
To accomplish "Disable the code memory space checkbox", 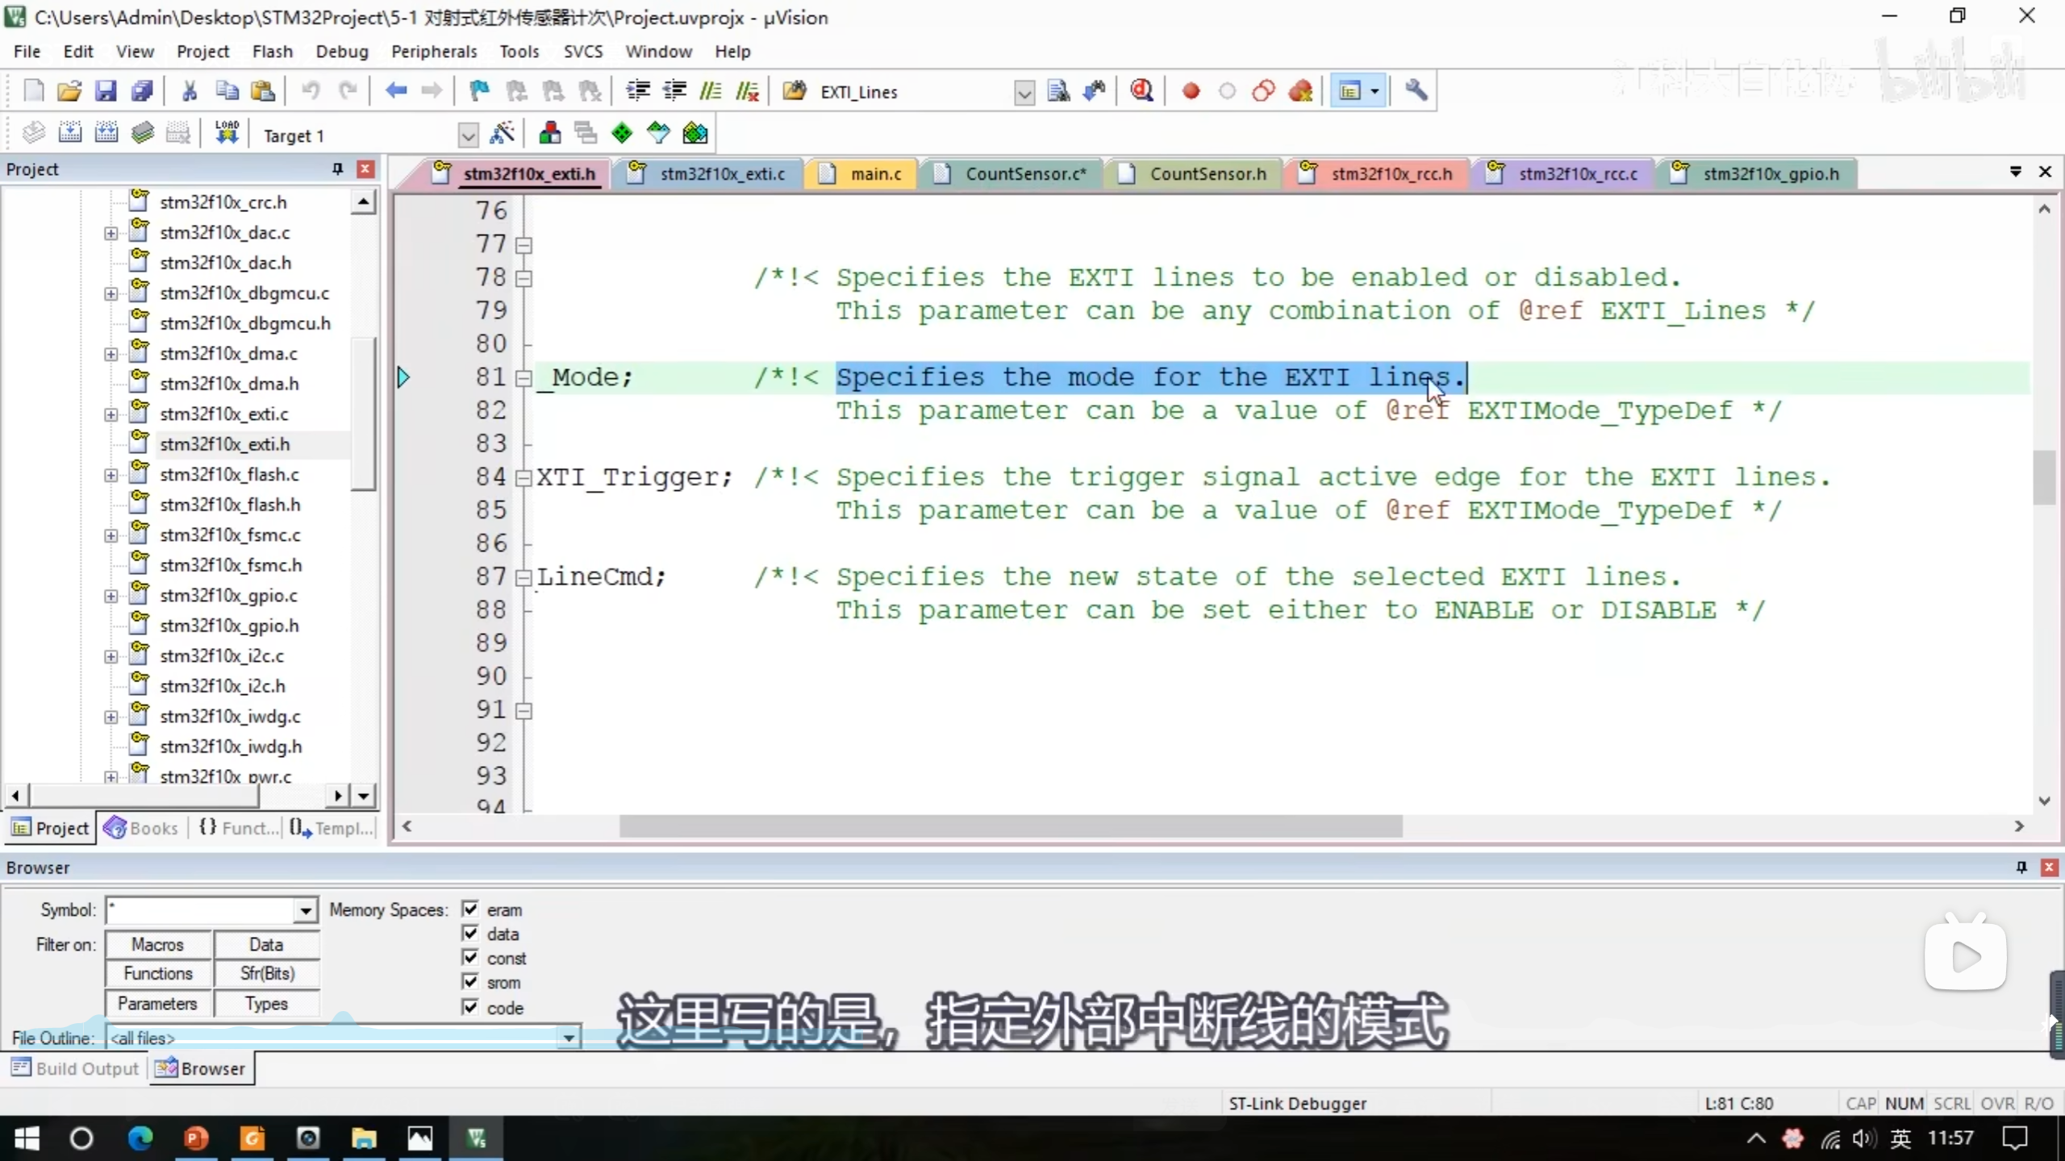I will (x=470, y=1007).
